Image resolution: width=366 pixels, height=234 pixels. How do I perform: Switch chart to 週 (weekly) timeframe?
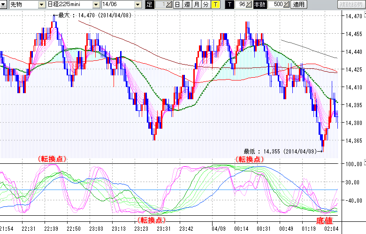pyautogui.click(x=186, y=5)
